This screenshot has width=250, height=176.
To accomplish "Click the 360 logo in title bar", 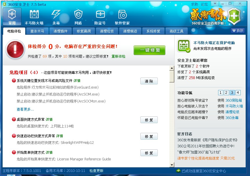I will tap(4, 4).
